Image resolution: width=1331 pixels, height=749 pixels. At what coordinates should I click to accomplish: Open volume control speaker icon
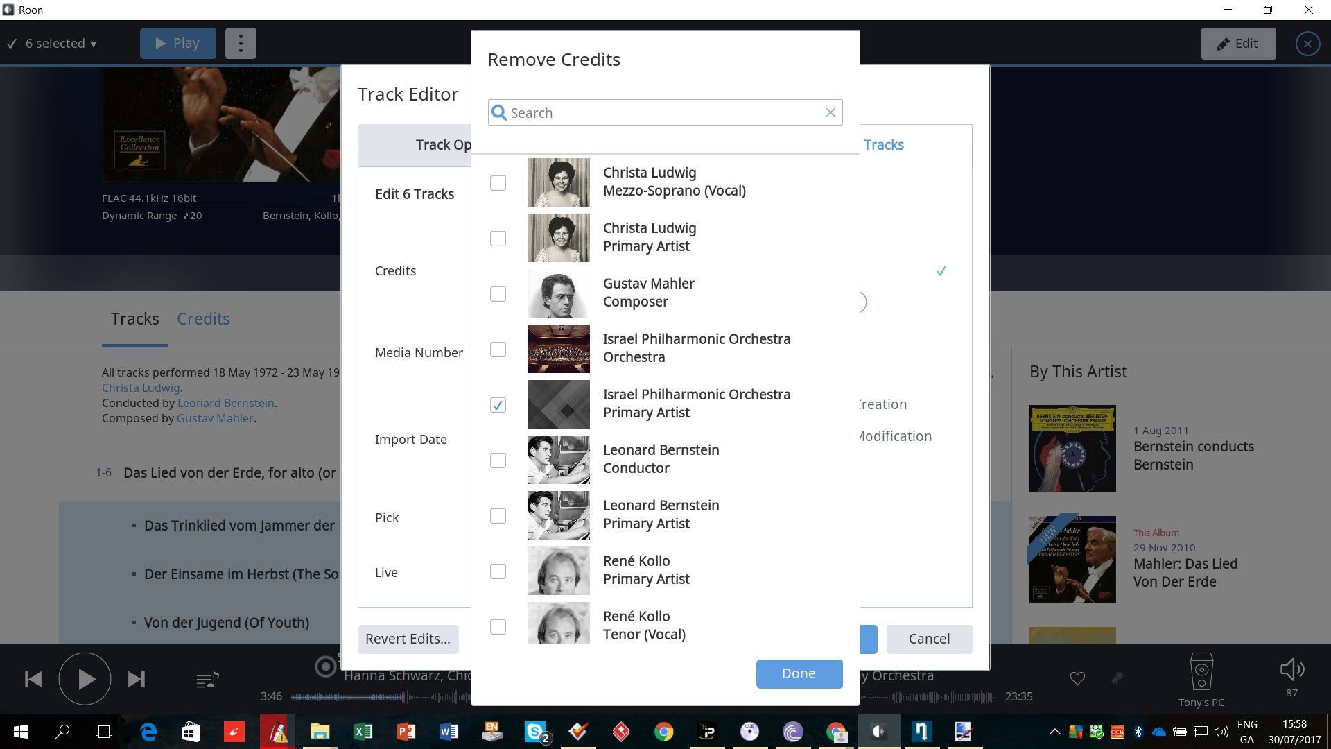point(1291,670)
